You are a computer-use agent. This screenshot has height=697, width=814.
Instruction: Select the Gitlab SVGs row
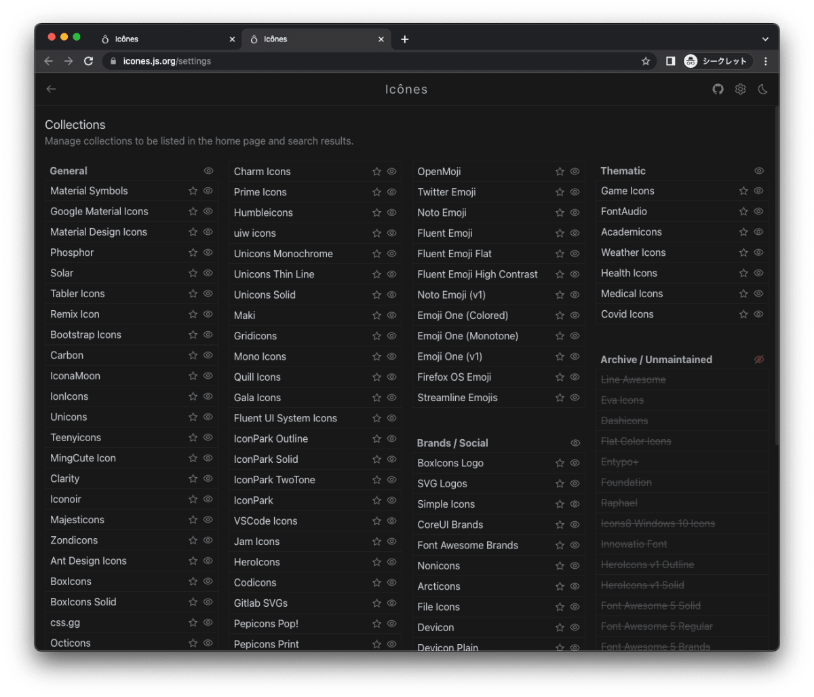point(315,603)
